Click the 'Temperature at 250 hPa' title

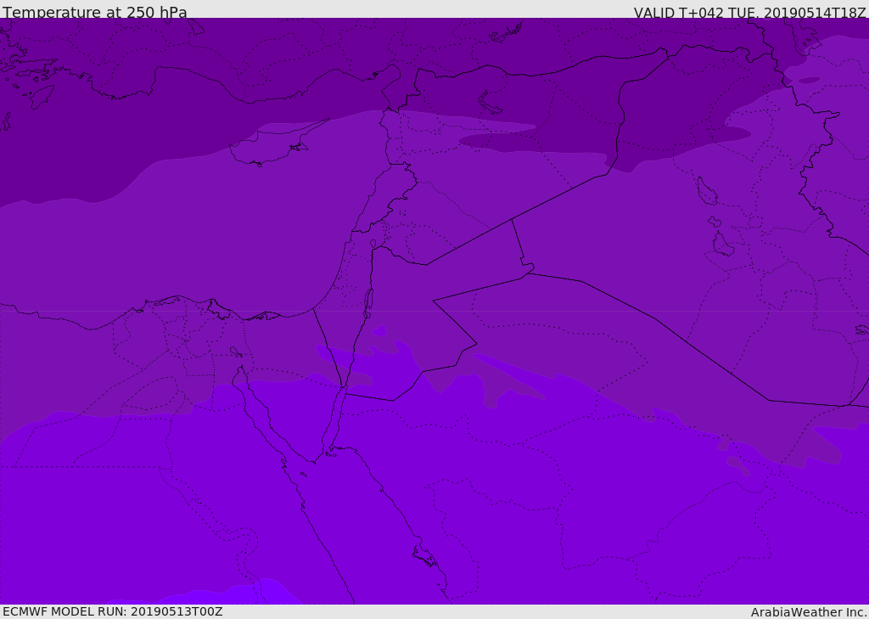tap(95, 12)
